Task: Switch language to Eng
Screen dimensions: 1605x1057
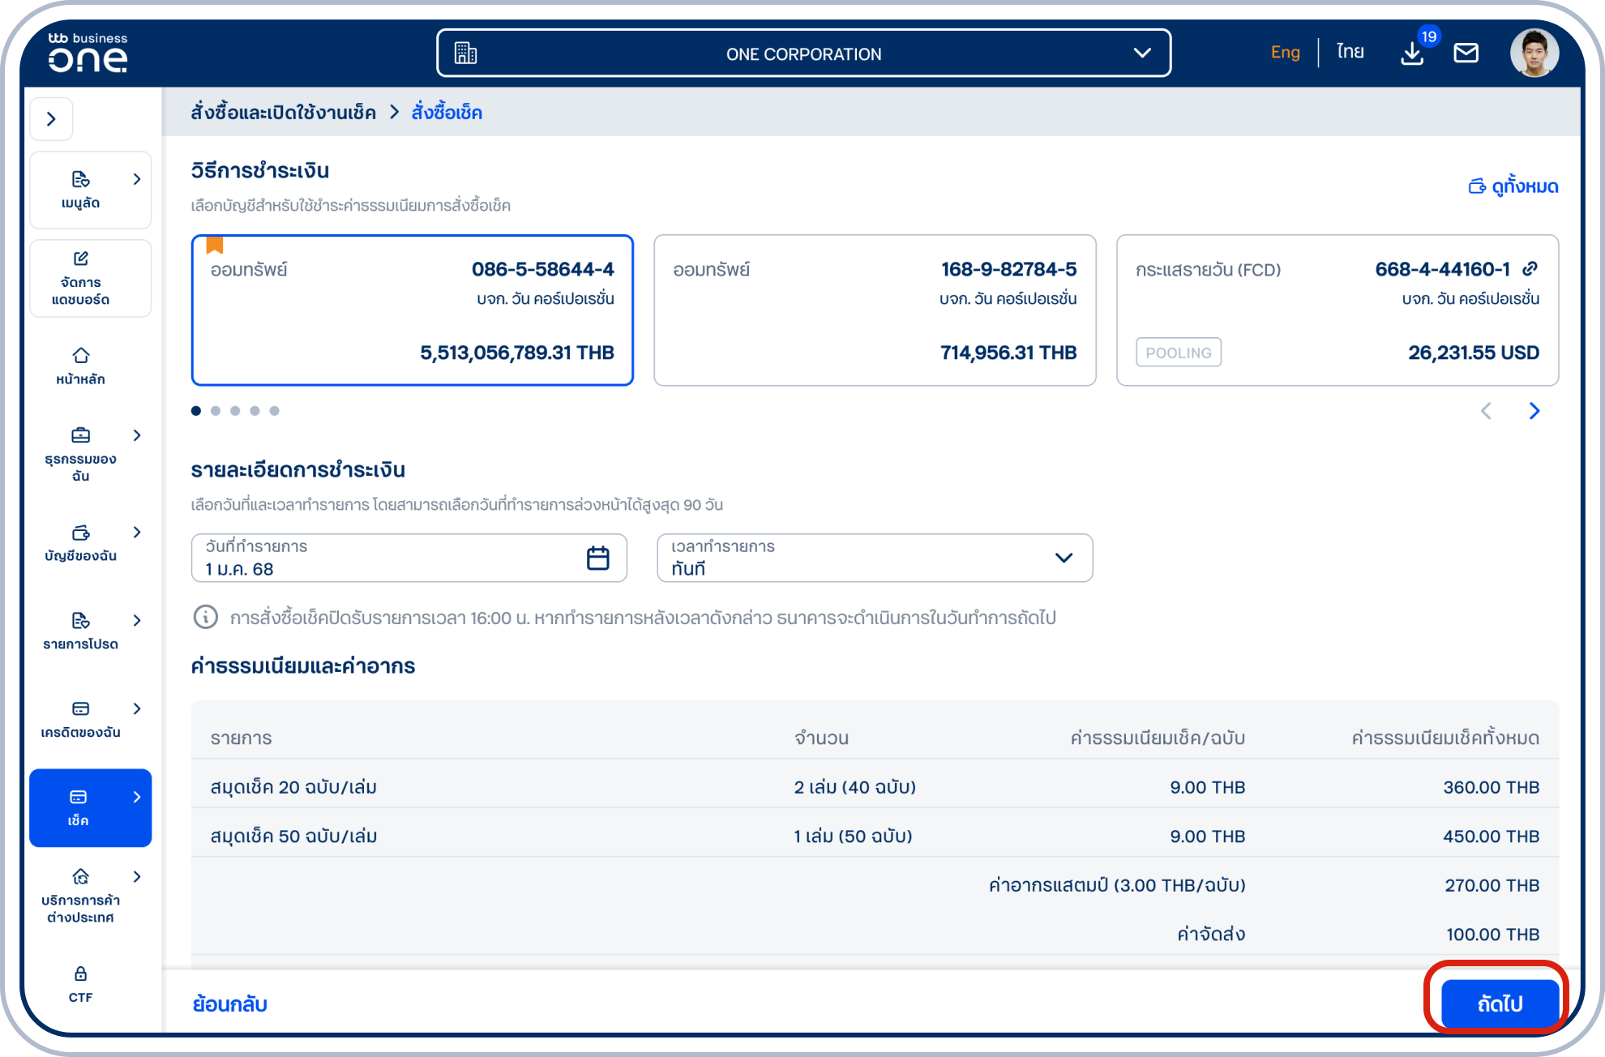Action: [1285, 53]
